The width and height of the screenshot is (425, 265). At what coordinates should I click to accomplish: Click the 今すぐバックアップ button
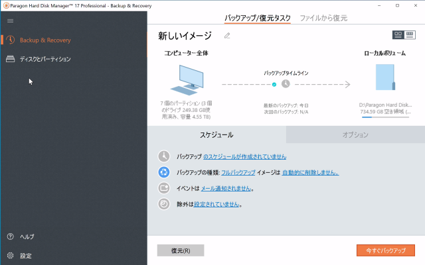coord(386,250)
